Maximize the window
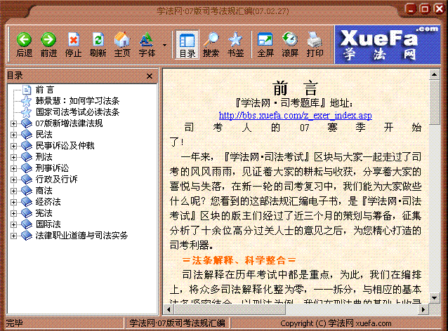 [x=425, y=9]
